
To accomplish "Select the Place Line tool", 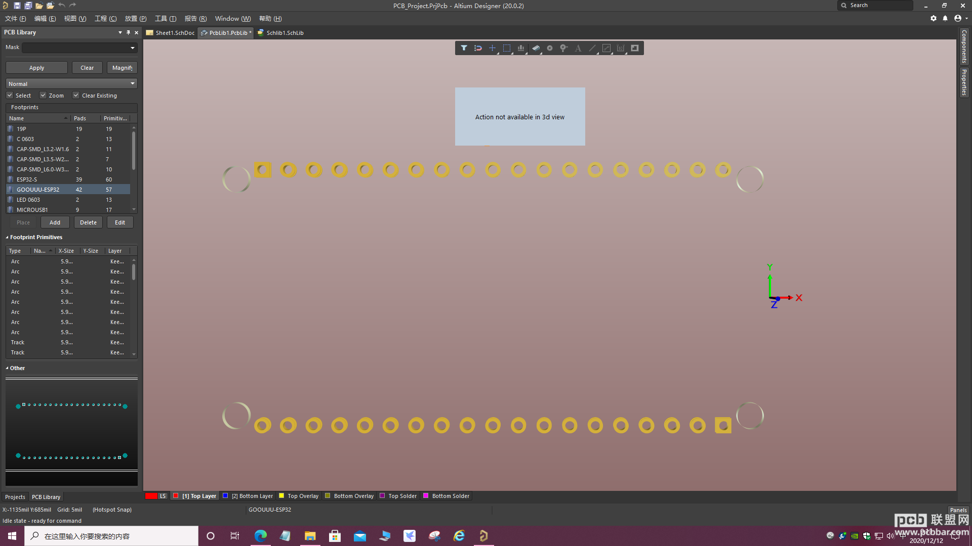I will click(x=592, y=48).
